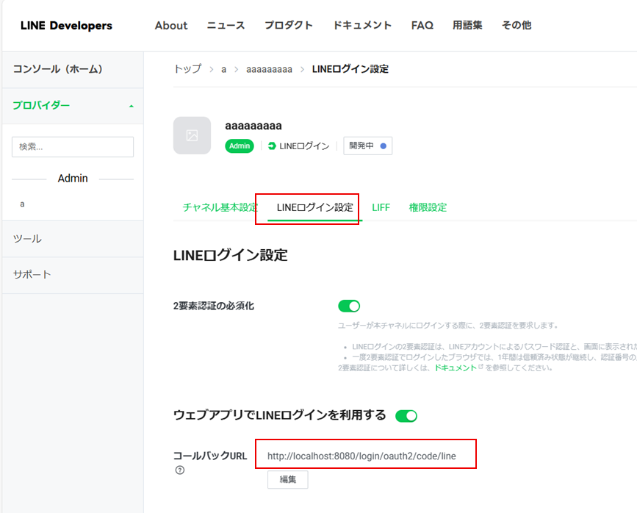Click the blue 開発中 status dot
The image size is (637, 513).
383,146
